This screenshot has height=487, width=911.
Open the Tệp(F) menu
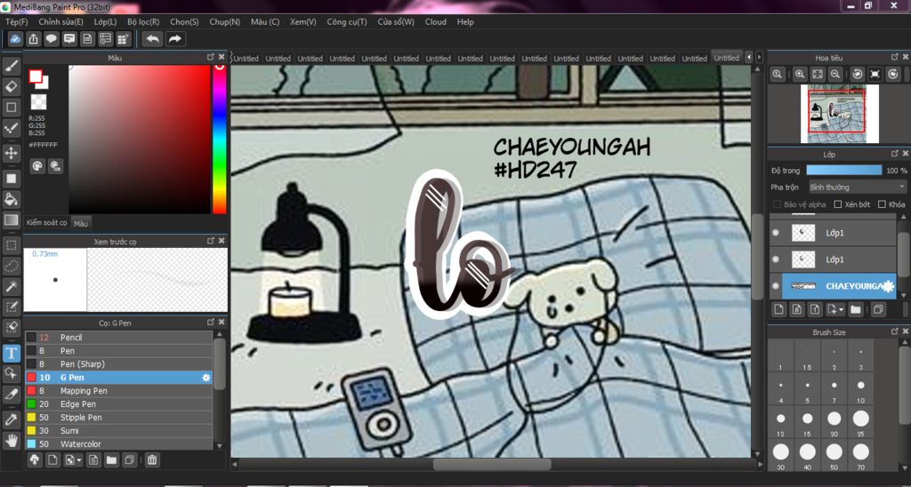[16, 22]
